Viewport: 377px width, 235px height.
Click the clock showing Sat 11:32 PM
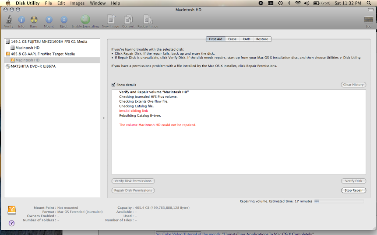point(348,3)
